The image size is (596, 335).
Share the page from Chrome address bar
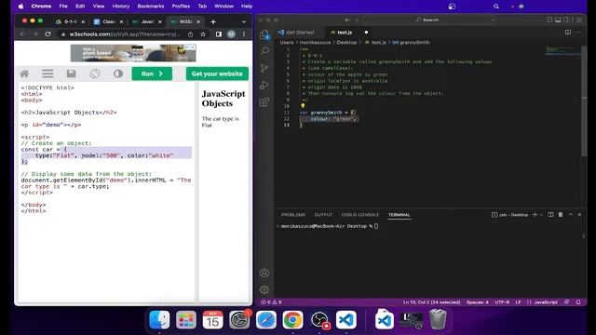tap(190, 34)
